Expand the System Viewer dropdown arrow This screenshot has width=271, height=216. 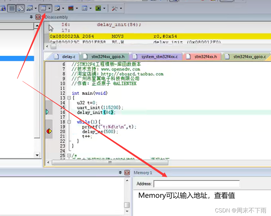pos(104,8)
